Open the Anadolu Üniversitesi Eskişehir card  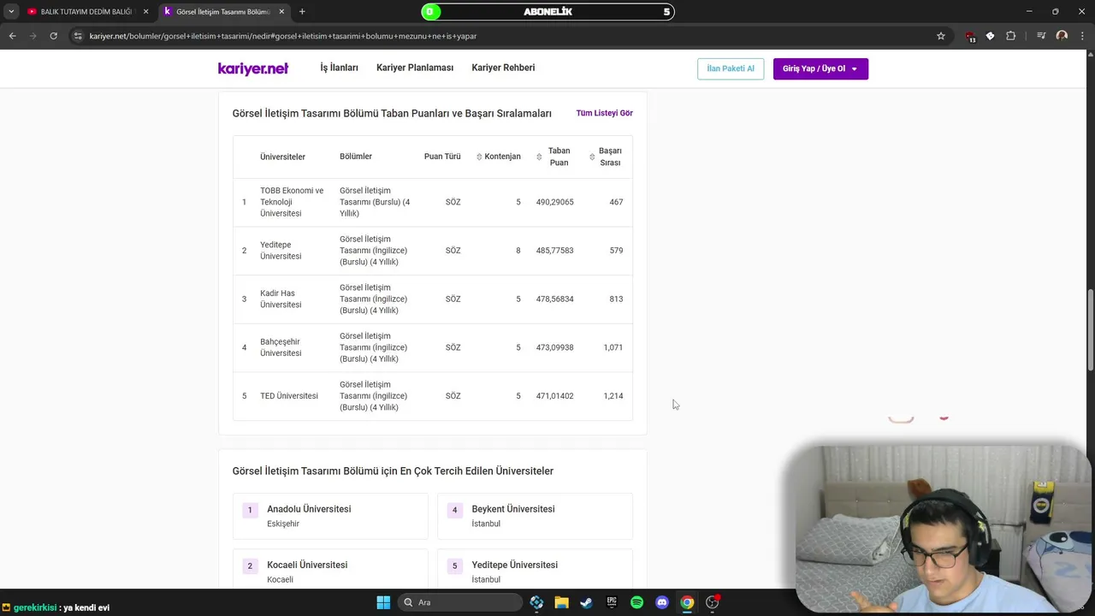pos(330,516)
